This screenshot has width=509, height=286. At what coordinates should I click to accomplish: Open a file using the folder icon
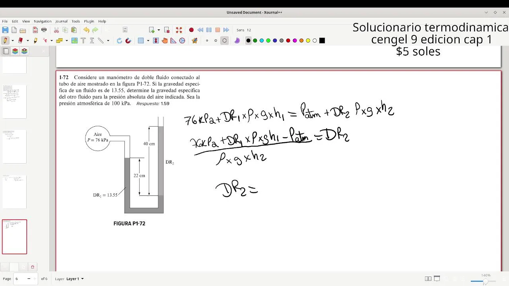[x=23, y=30]
